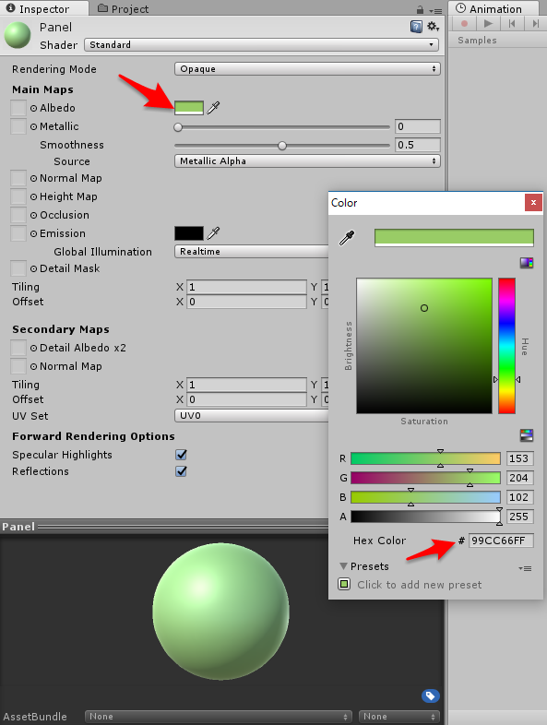Open the UV Set dropdown
The width and height of the screenshot is (547, 725).
252,416
